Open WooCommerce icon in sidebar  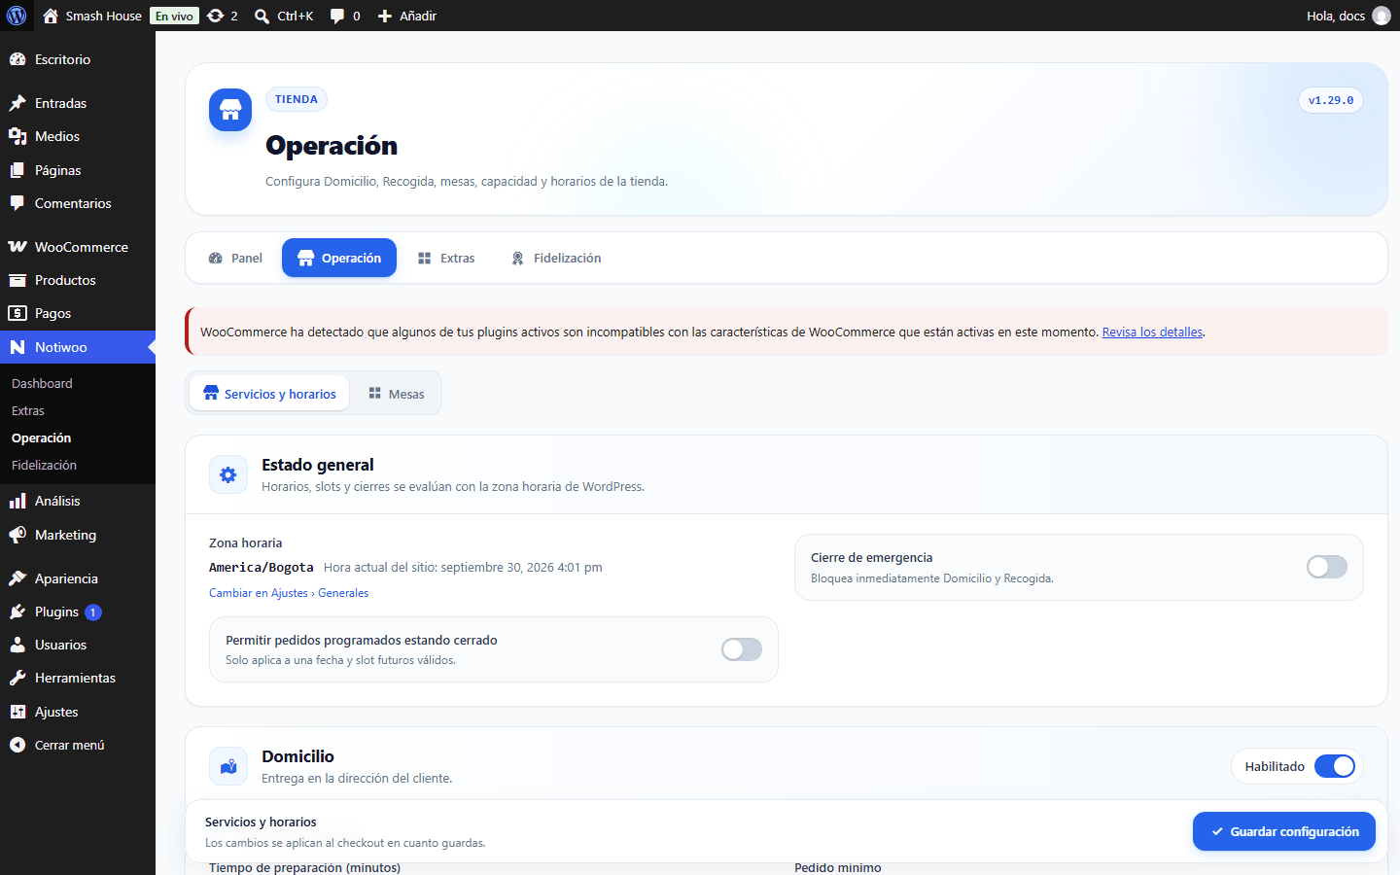(x=17, y=247)
